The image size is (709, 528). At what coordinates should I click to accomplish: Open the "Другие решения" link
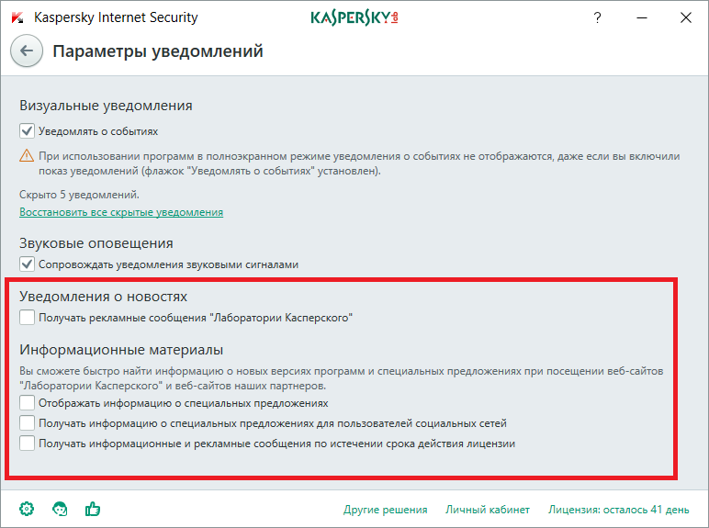coord(385,510)
